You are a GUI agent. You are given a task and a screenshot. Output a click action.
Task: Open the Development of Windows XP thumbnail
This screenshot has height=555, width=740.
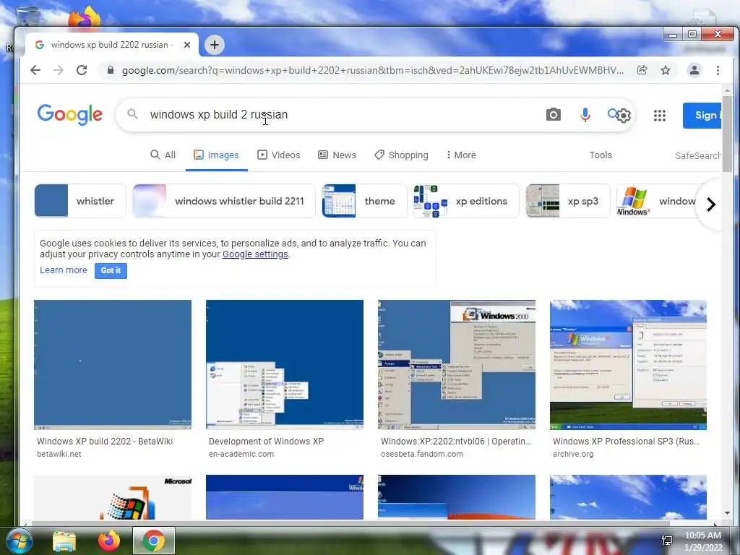(285, 365)
